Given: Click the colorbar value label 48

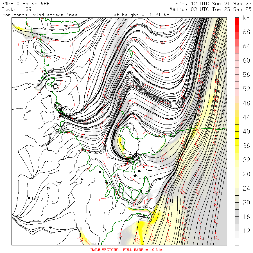Looking at the screenshot, I should [246, 103].
